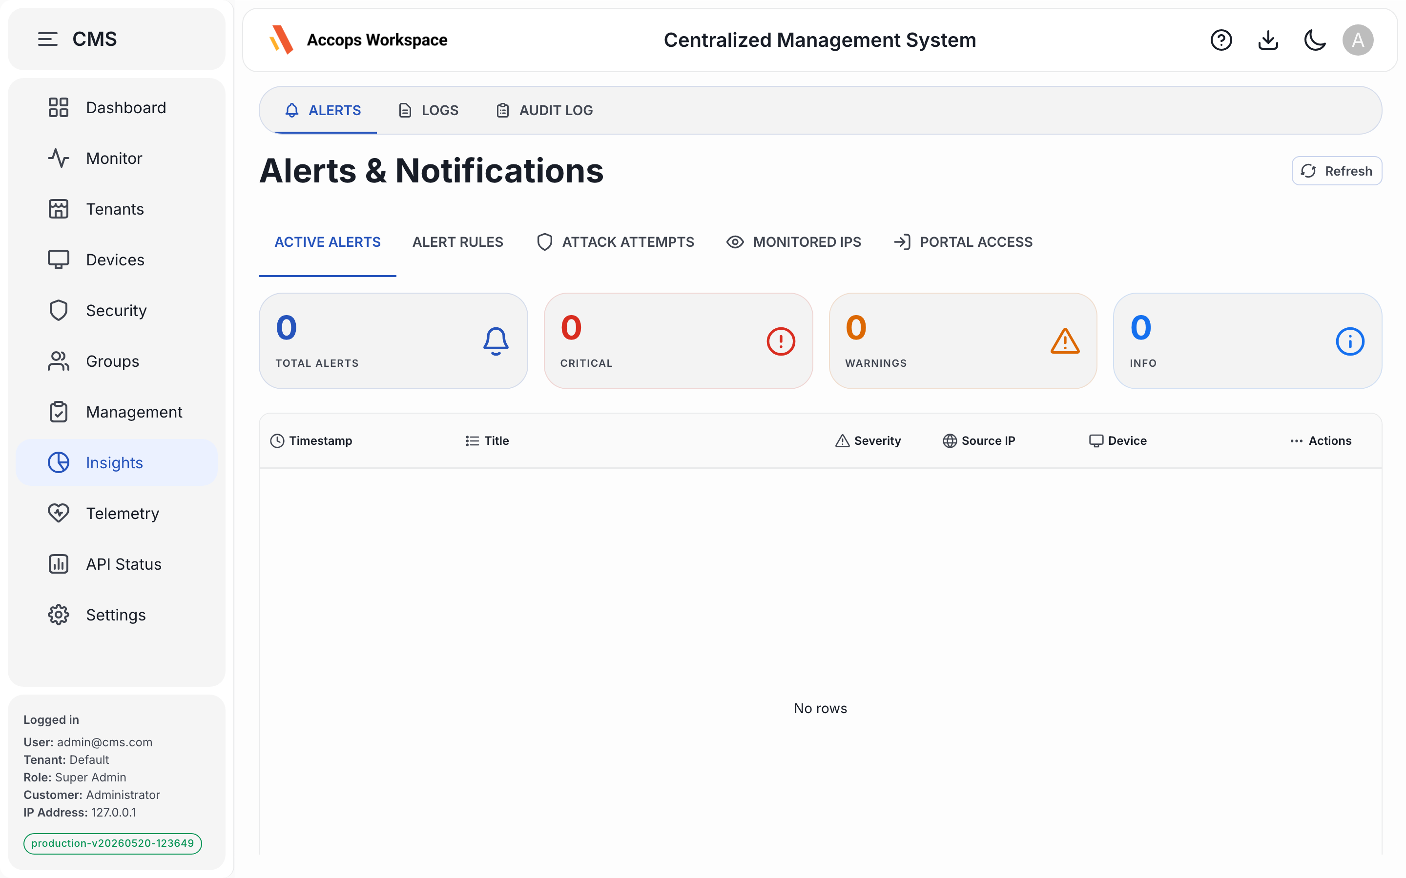Click the bell icon on Total Alerts card

pos(496,341)
